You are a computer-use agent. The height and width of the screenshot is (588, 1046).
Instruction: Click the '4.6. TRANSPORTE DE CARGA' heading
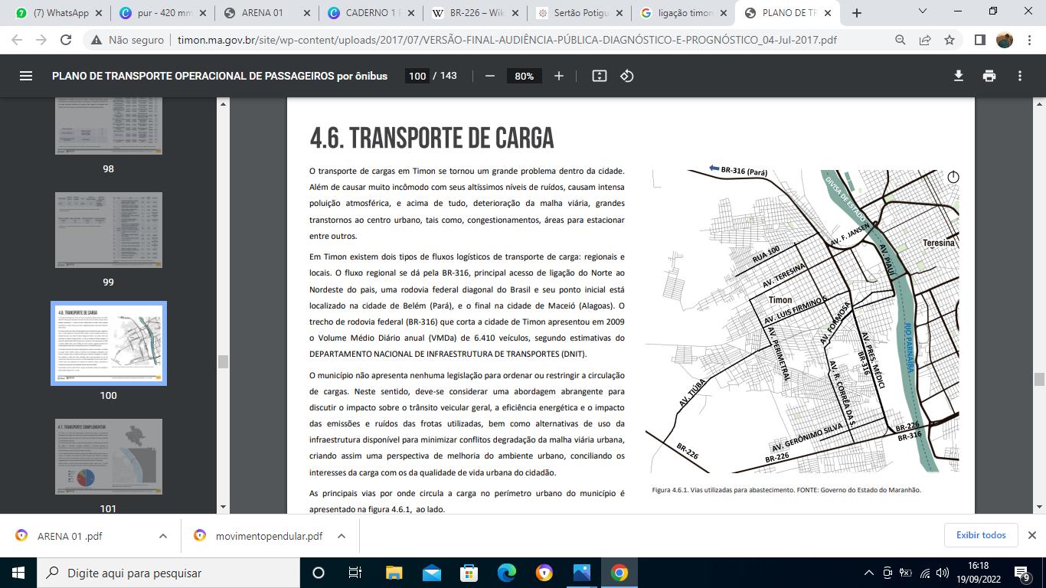click(432, 139)
